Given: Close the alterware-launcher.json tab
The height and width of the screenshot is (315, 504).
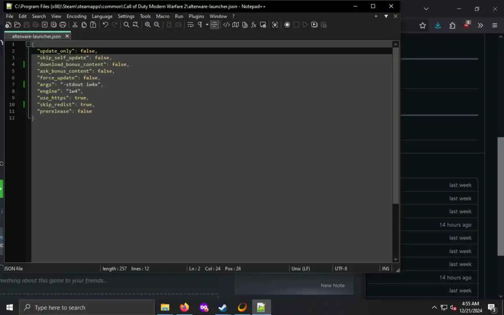Looking at the screenshot, I should tap(67, 36).
